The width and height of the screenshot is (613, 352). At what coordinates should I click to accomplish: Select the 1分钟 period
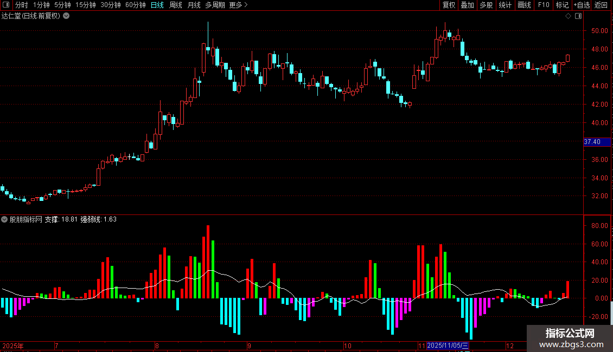coord(41,5)
